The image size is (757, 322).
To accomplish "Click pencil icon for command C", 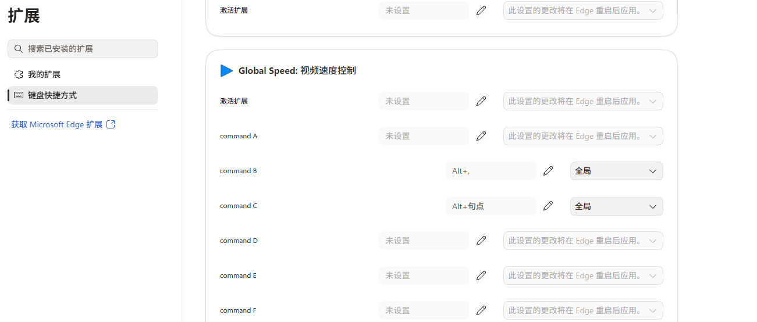I will (x=548, y=206).
